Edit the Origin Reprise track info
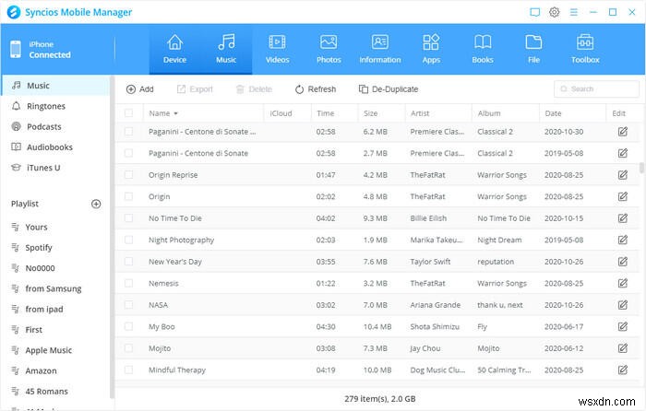The image size is (646, 411). (623, 175)
